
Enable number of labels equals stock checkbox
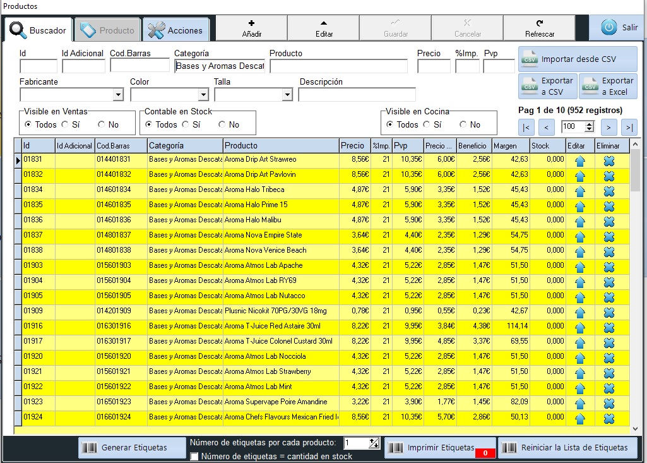click(194, 457)
